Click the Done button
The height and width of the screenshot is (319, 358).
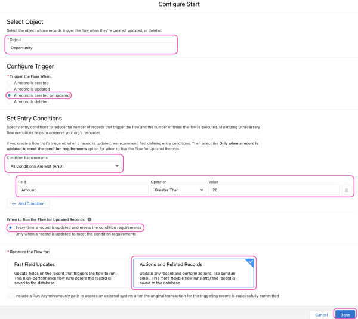pyautogui.click(x=345, y=314)
